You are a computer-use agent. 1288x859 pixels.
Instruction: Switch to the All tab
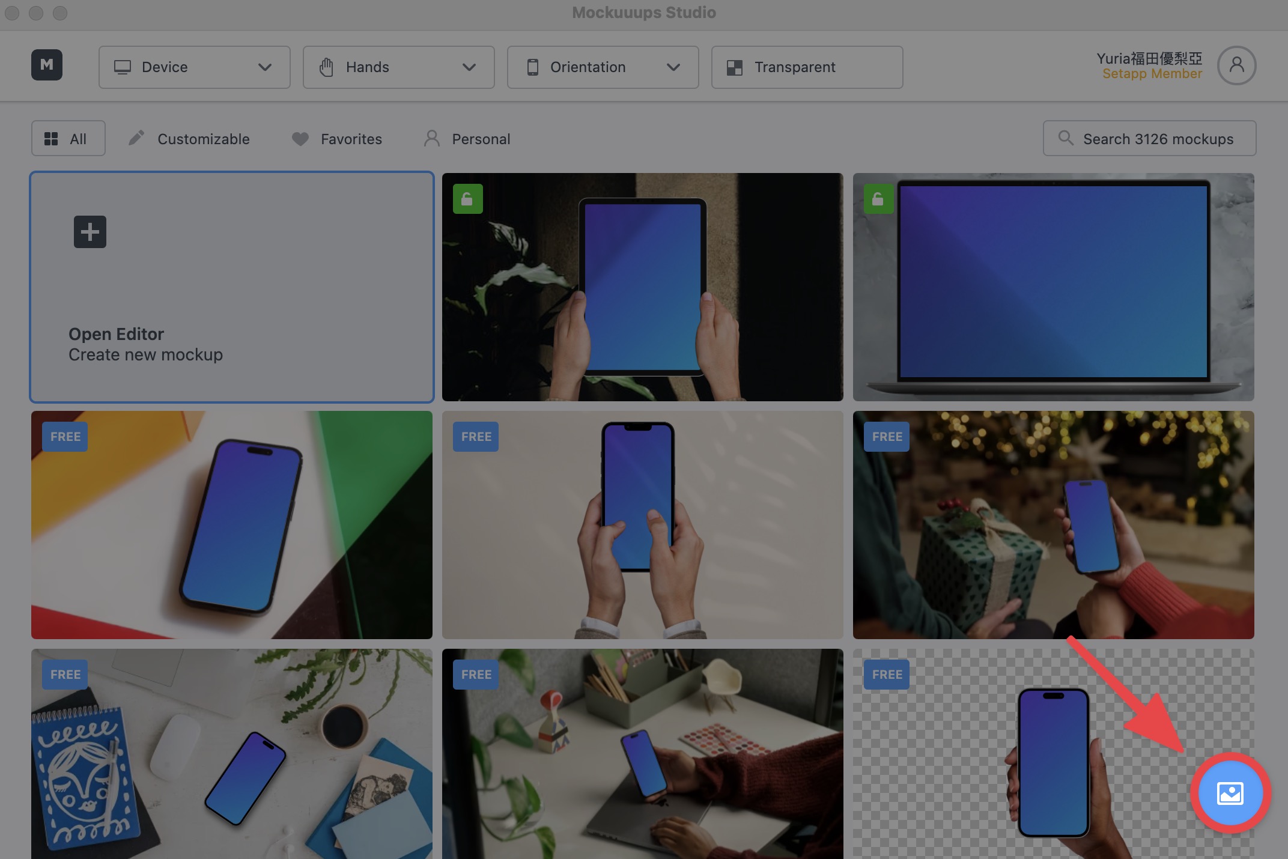68,139
